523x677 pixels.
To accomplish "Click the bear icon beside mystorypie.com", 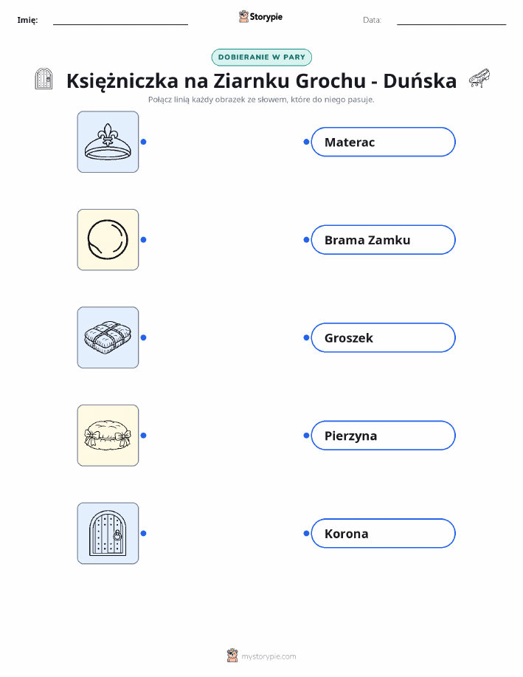I will click(232, 656).
